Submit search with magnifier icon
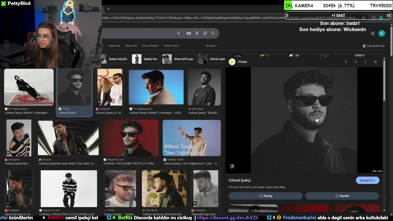The height and width of the screenshot is (221, 393). click(x=213, y=33)
